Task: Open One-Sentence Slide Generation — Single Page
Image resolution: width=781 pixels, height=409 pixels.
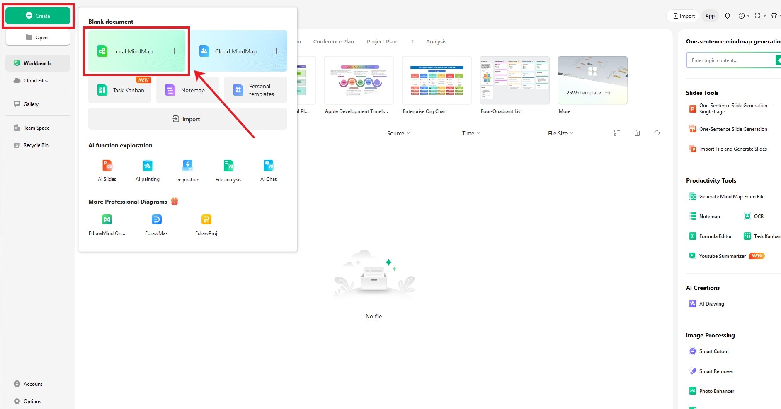Action: click(x=731, y=108)
